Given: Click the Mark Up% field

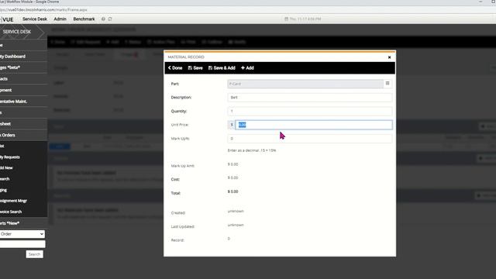Looking at the screenshot, I should pos(310,139).
